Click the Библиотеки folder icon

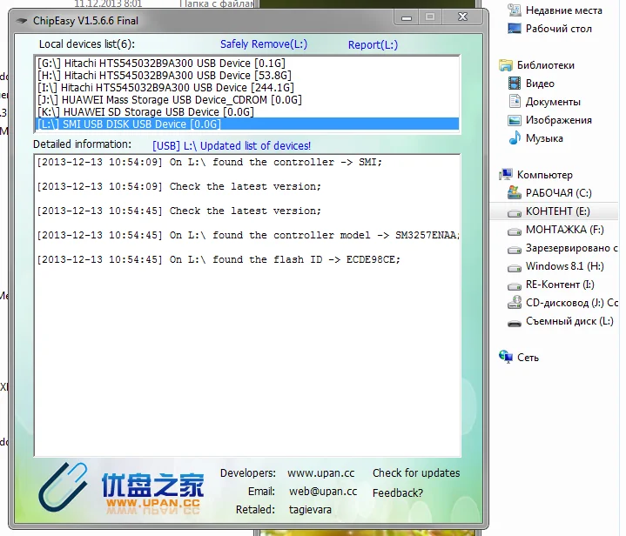(506, 65)
